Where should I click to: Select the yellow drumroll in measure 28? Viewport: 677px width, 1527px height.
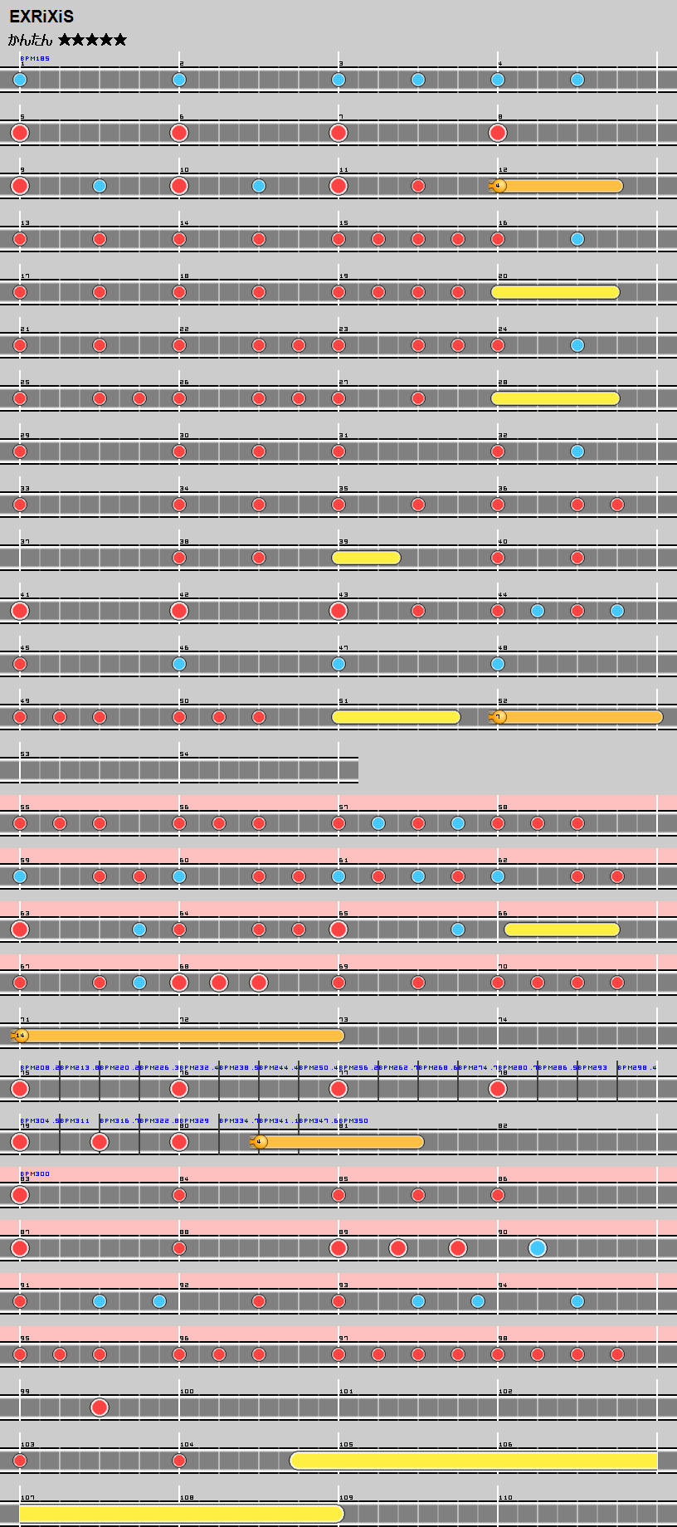[x=555, y=398]
